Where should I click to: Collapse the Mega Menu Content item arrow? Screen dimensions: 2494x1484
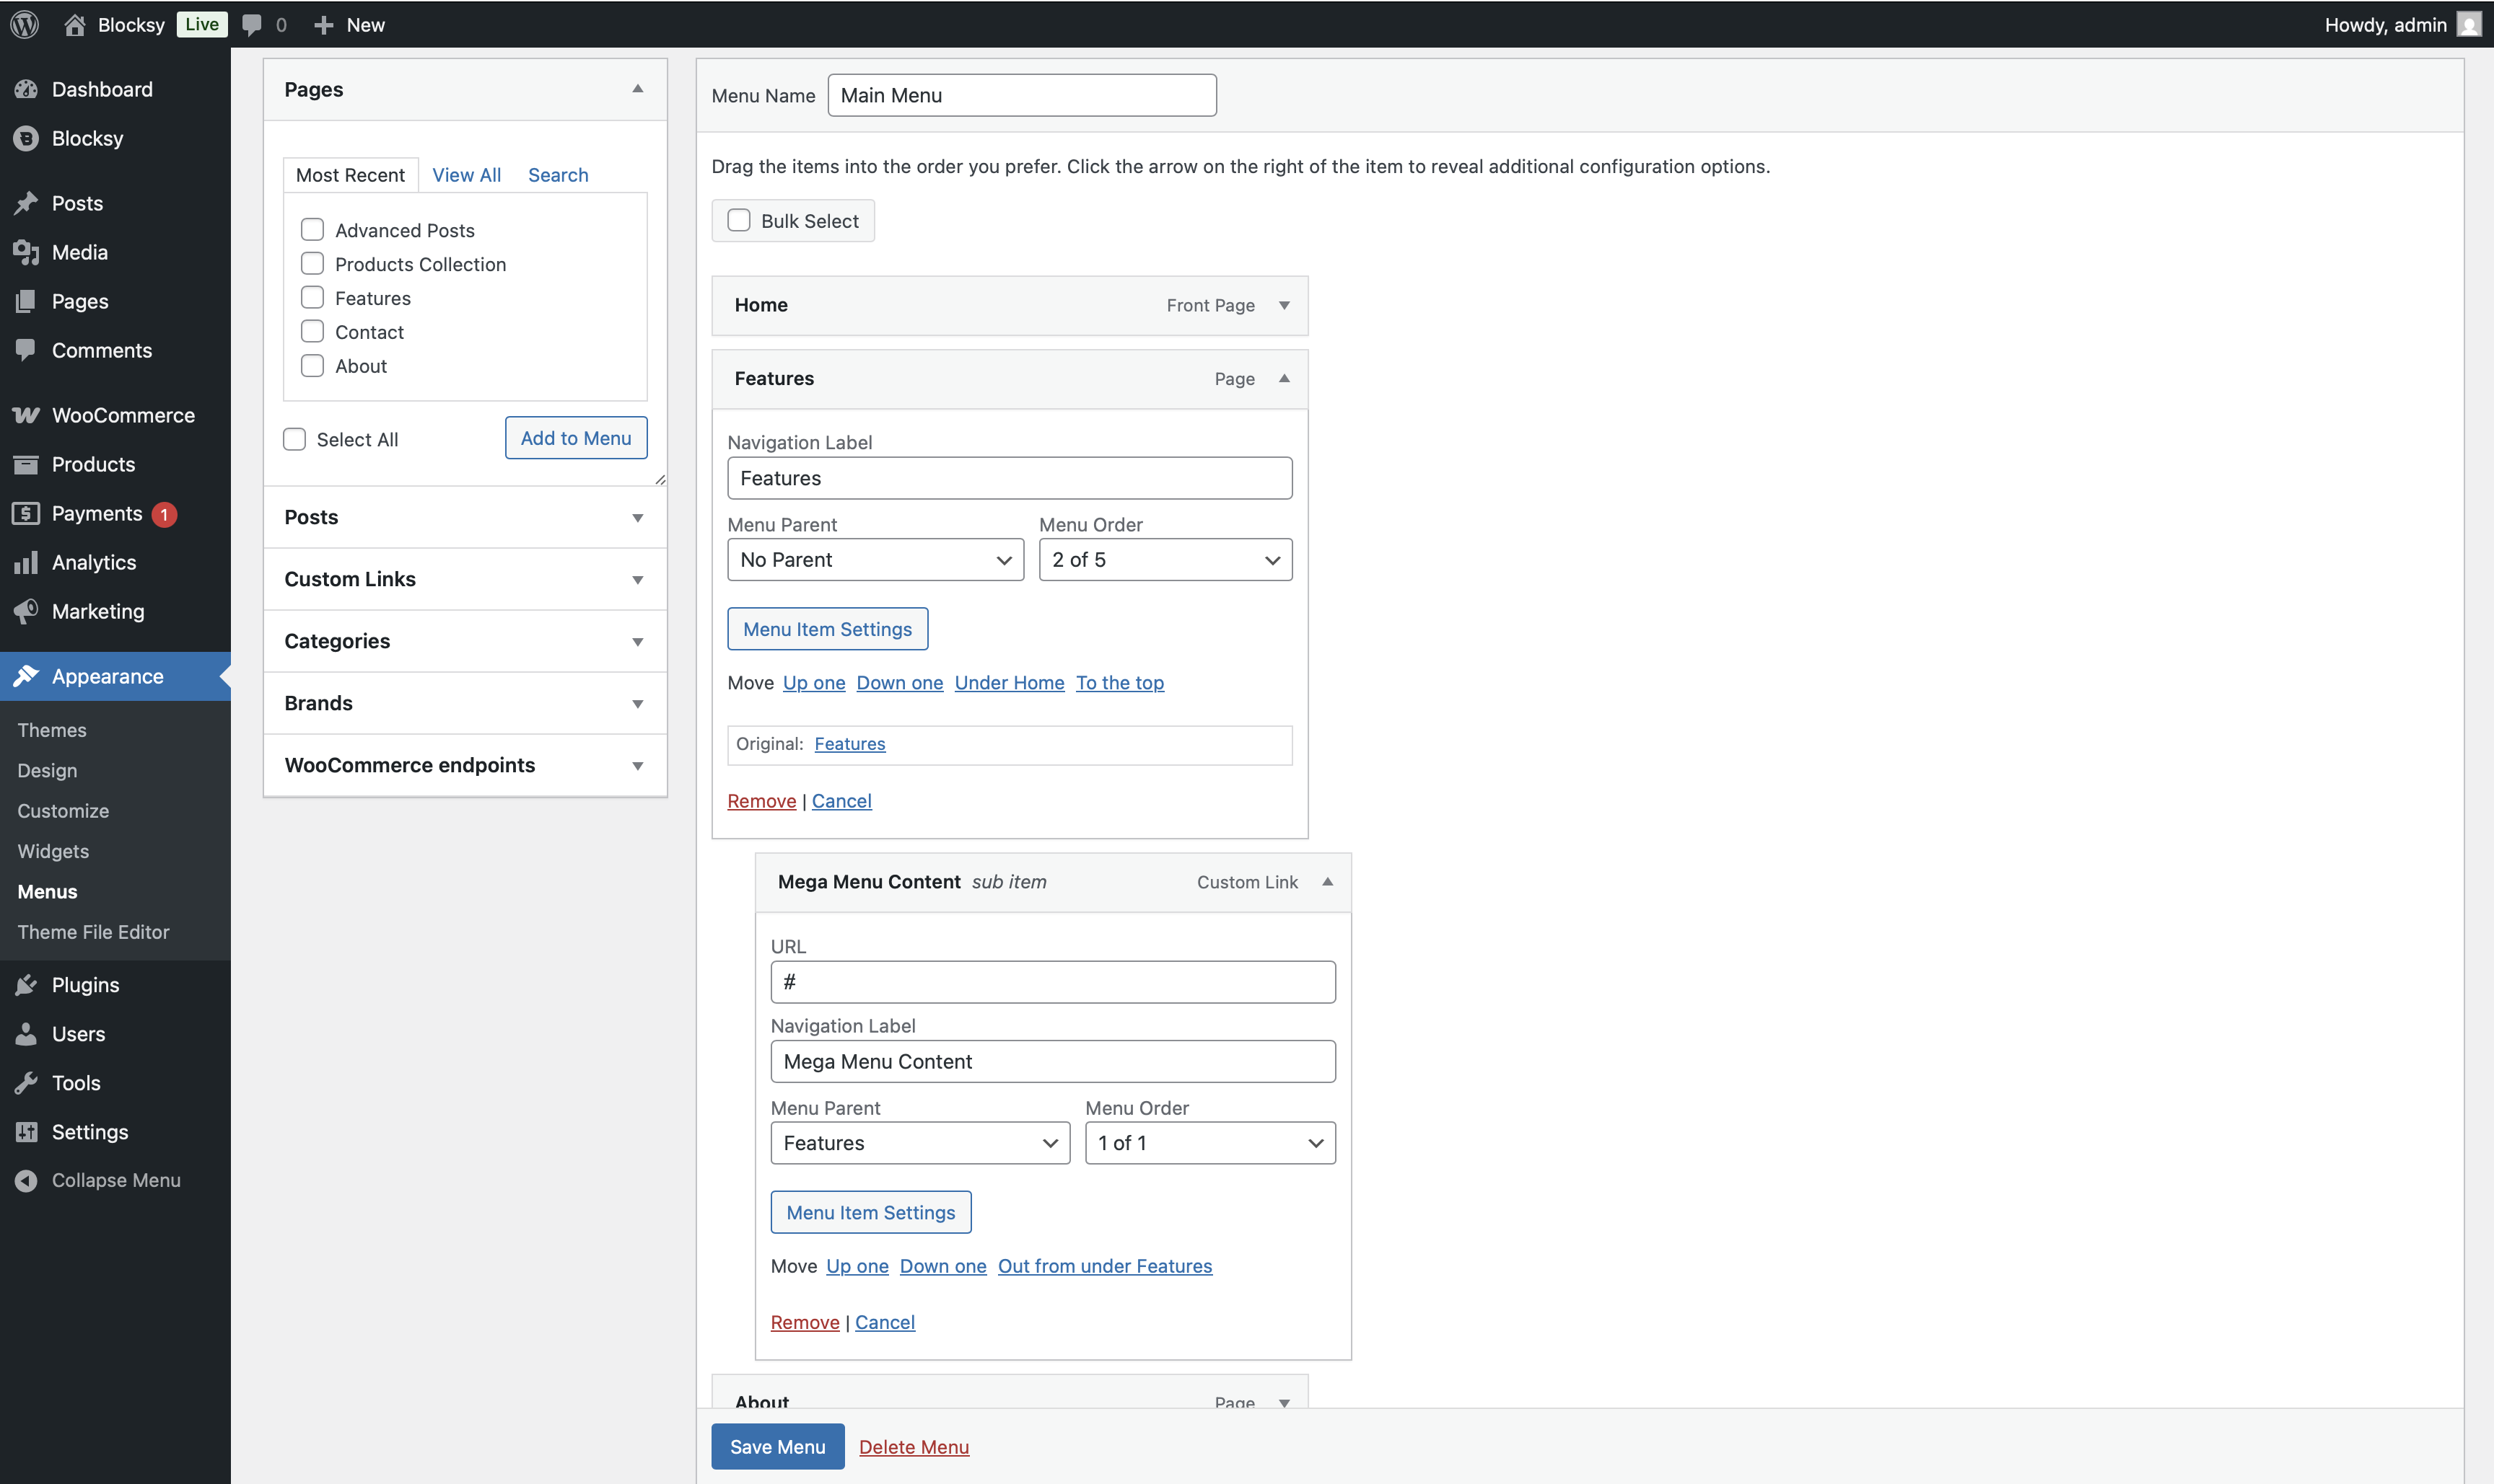pyautogui.click(x=1327, y=882)
